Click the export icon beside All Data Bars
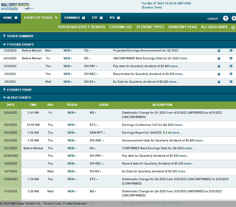Image resolution: width=236 pixels, height=207 pixels. pyautogui.click(x=233, y=27)
